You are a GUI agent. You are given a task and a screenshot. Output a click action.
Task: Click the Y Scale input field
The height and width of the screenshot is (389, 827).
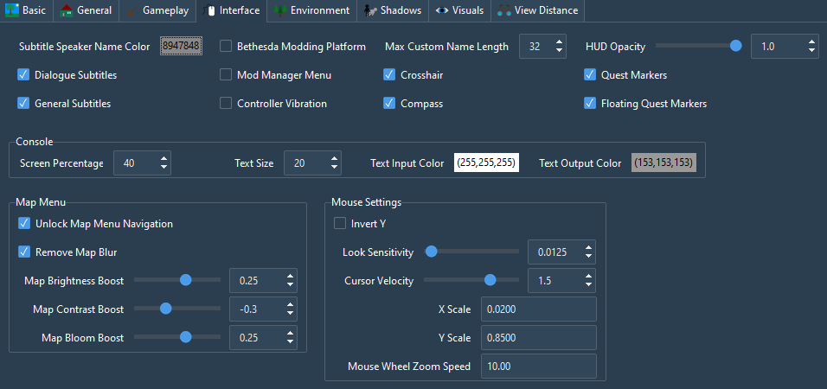(x=538, y=337)
